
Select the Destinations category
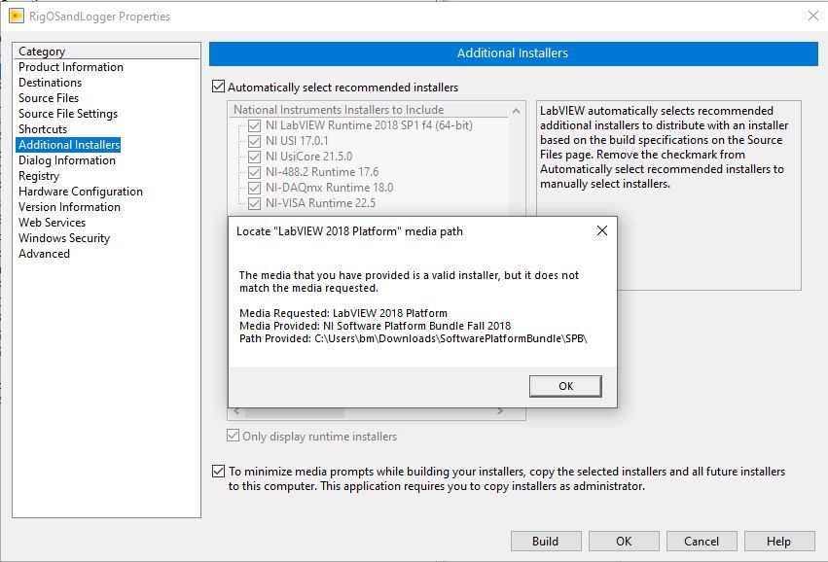[x=51, y=83]
